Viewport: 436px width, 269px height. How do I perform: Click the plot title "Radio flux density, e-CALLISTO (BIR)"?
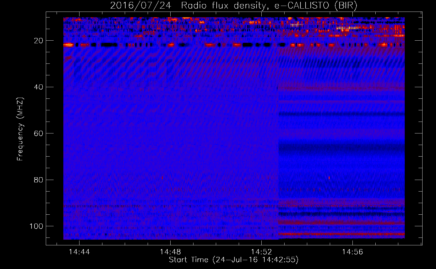269,5
